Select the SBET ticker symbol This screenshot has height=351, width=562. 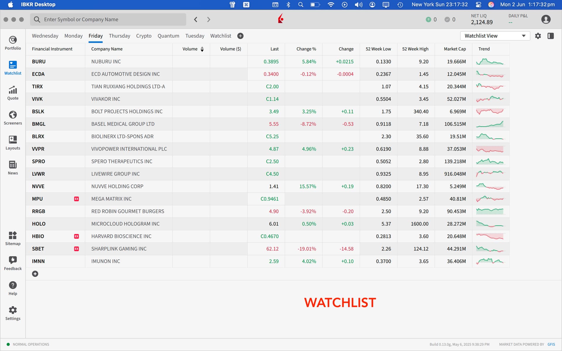coord(38,249)
